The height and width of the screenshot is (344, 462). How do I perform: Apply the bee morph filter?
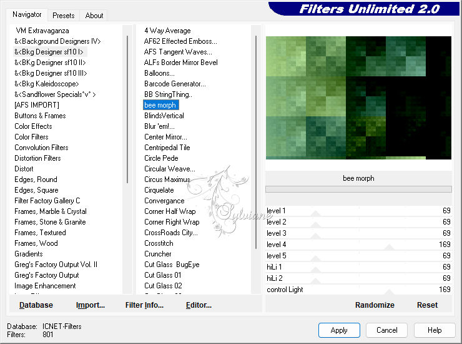(x=339, y=330)
